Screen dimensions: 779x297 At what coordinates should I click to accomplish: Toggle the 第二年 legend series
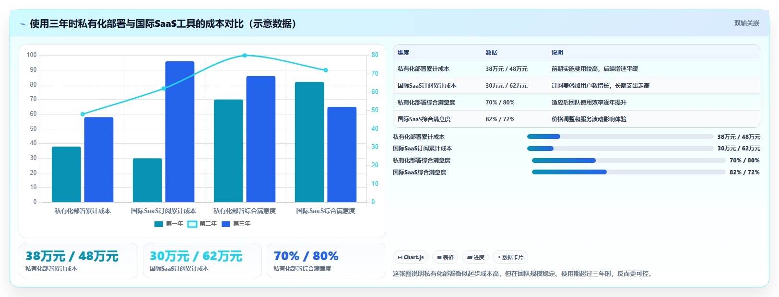pyautogui.click(x=202, y=224)
